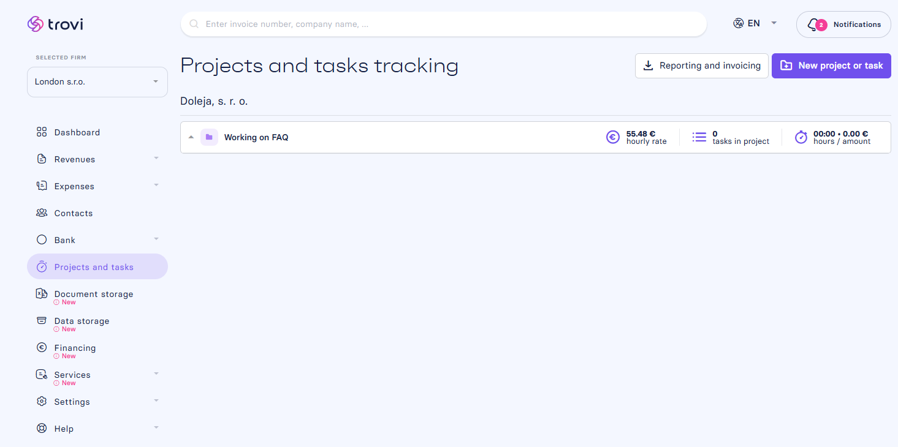Open the Notifications button
Image resolution: width=898 pixels, height=447 pixels.
pos(843,24)
